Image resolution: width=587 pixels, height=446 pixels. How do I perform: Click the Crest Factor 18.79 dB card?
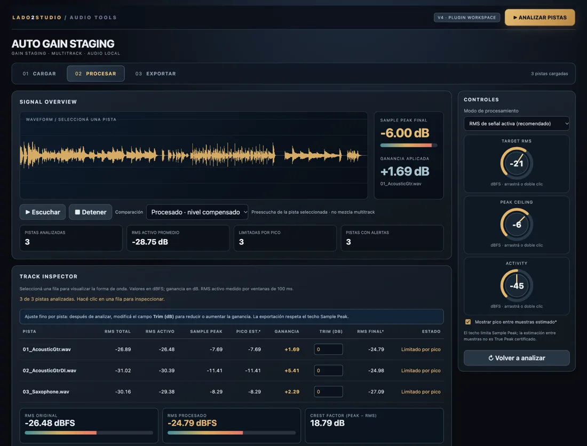click(x=375, y=425)
